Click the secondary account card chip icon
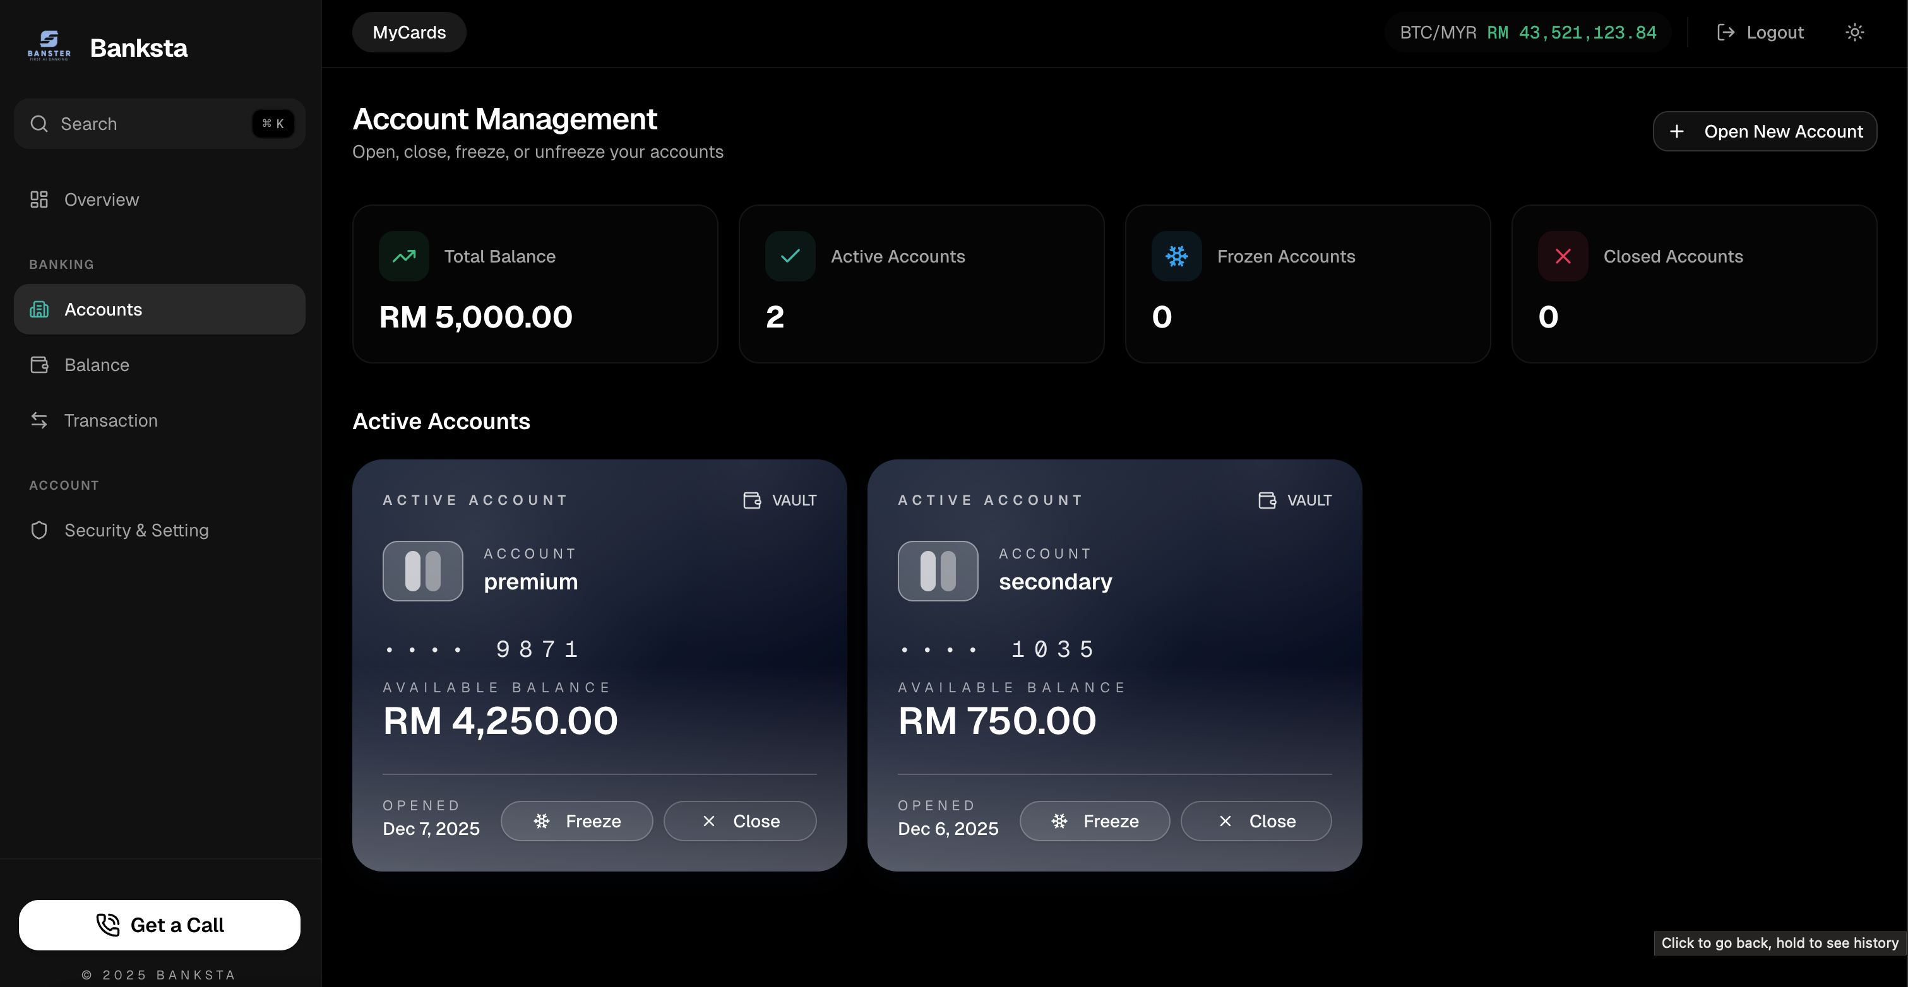The width and height of the screenshot is (1908, 987). click(938, 571)
